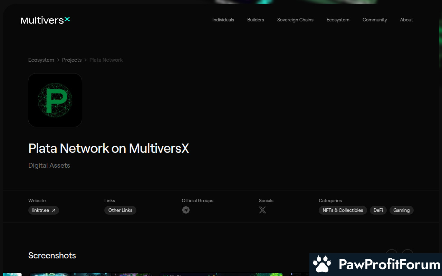Open the Individuals menu
Screen dimensions: 442x276
[223, 20]
